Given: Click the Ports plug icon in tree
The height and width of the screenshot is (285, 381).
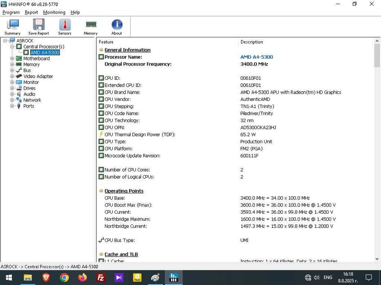Looking at the screenshot, I should coord(19,106).
